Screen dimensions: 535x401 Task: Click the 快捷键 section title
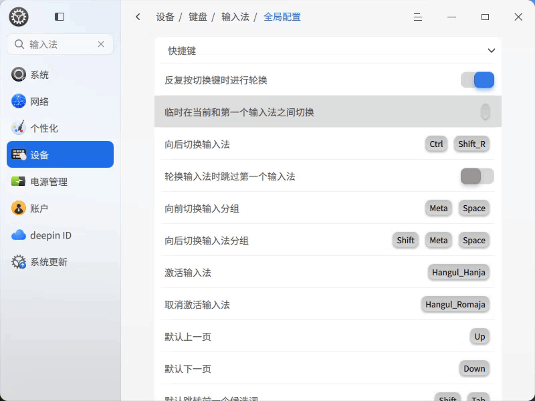[182, 51]
